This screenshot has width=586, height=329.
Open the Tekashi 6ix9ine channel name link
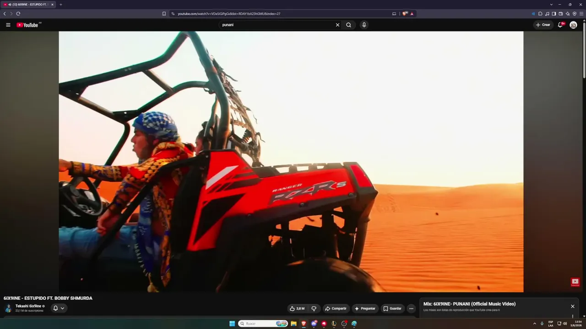tap(28, 306)
